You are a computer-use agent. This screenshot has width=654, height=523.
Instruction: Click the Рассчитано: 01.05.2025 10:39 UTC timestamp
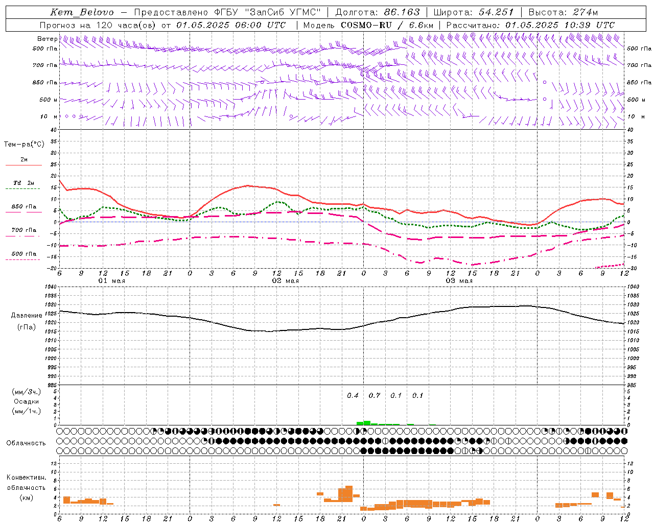(x=530, y=25)
